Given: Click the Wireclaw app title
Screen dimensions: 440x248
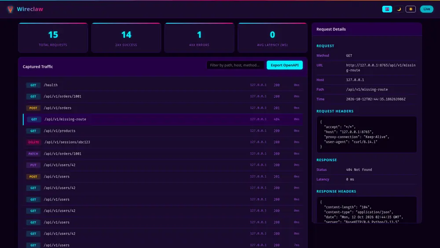Looking at the screenshot, I should pyautogui.click(x=30, y=9).
